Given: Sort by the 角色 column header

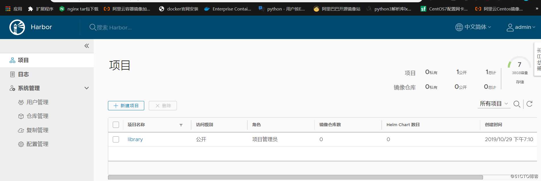Looking at the screenshot, I should (256, 125).
